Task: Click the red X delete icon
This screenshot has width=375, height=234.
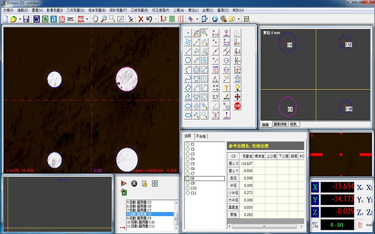Action: tap(141, 19)
